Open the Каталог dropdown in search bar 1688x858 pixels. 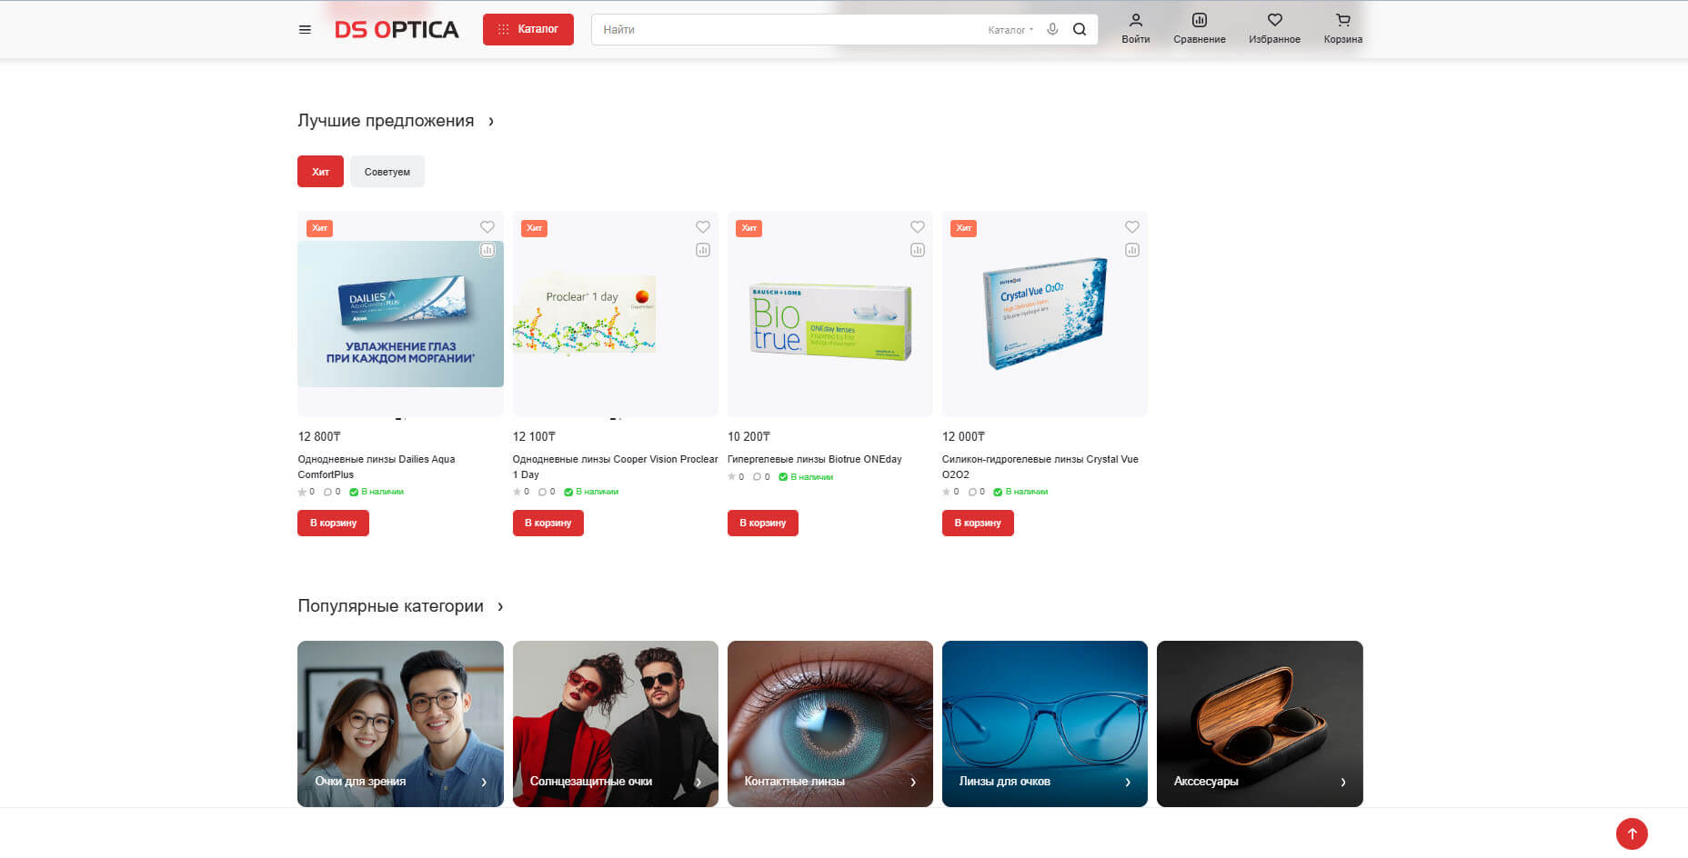click(x=1010, y=30)
